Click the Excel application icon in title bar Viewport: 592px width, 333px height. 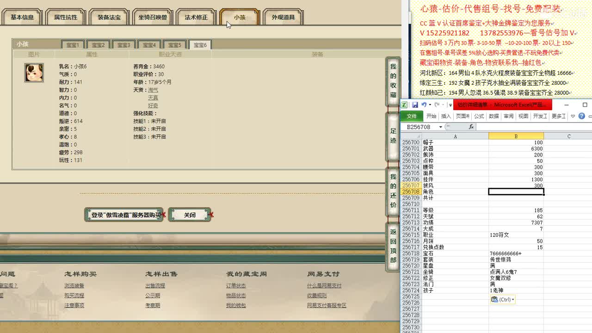(404, 105)
